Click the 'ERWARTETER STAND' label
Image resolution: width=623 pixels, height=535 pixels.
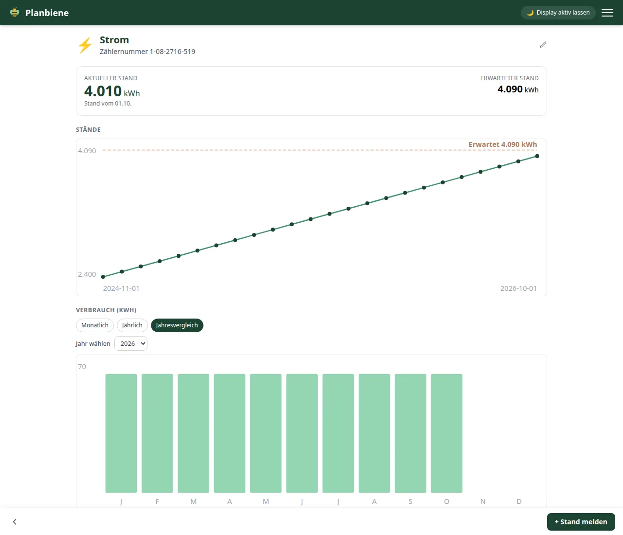(x=510, y=78)
